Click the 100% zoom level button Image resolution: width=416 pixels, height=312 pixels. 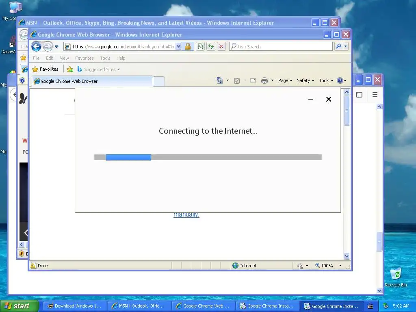(x=324, y=266)
